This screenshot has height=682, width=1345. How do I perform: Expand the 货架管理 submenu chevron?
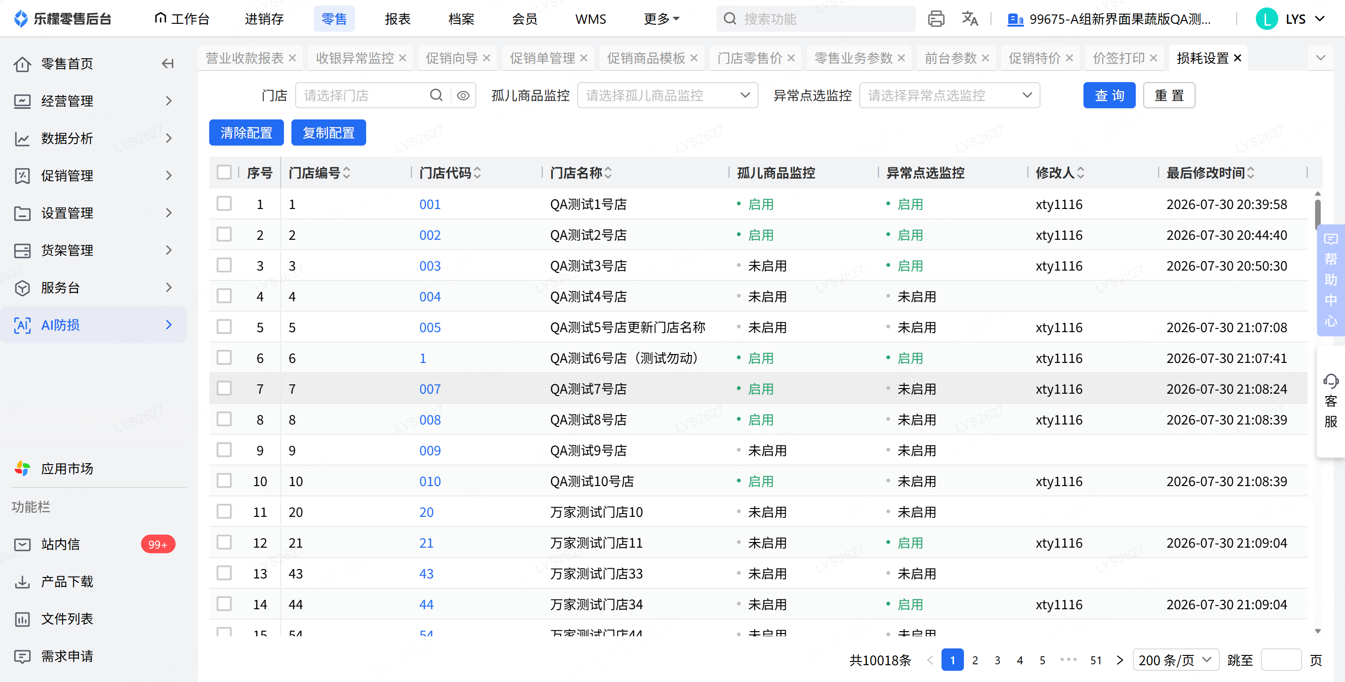pos(168,251)
